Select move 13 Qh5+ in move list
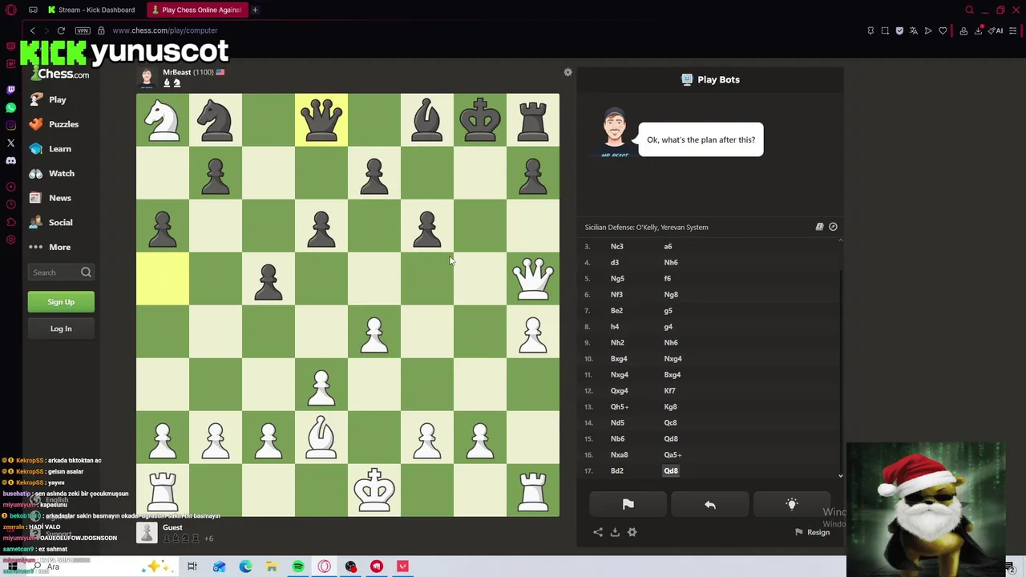This screenshot has width=1026, height=577. (x=620, y=406)
